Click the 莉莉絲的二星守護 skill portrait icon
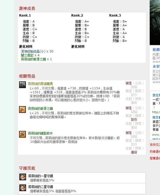160x195 pixels. coord(23,188)
